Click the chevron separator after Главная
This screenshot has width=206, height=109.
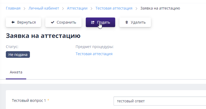point(25,8)
